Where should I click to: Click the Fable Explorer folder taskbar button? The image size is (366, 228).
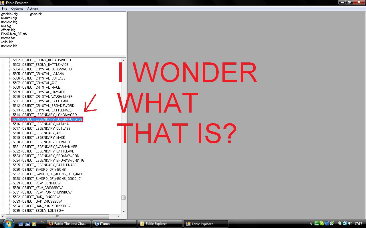click(160, 224)
